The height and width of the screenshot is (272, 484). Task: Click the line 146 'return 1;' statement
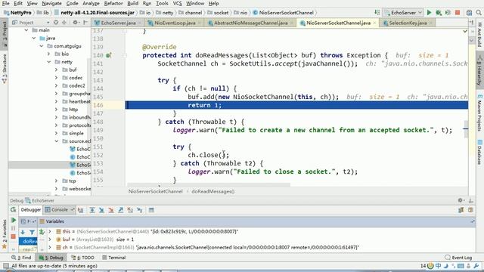pyautogui.click(x=204, y=105)
